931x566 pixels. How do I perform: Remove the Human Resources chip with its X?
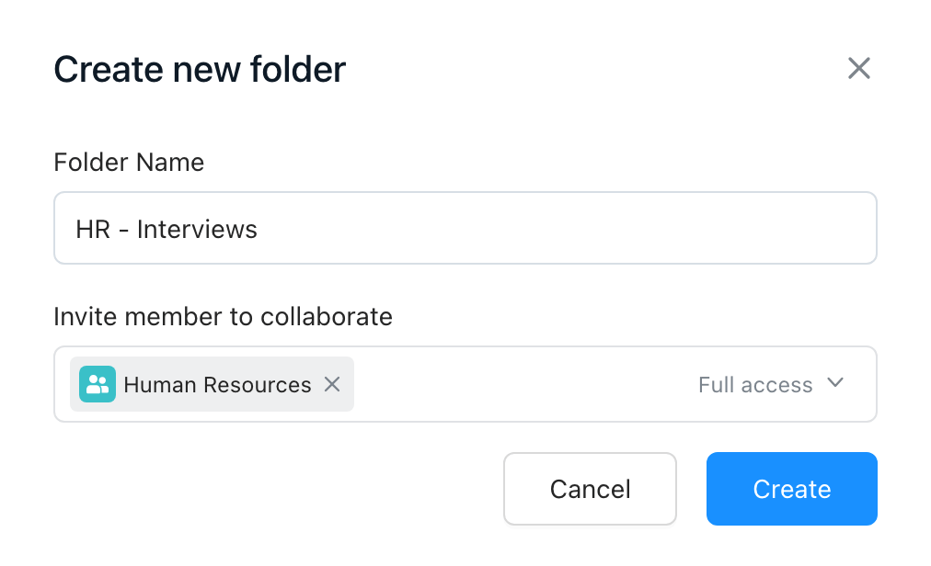(332, 384)
